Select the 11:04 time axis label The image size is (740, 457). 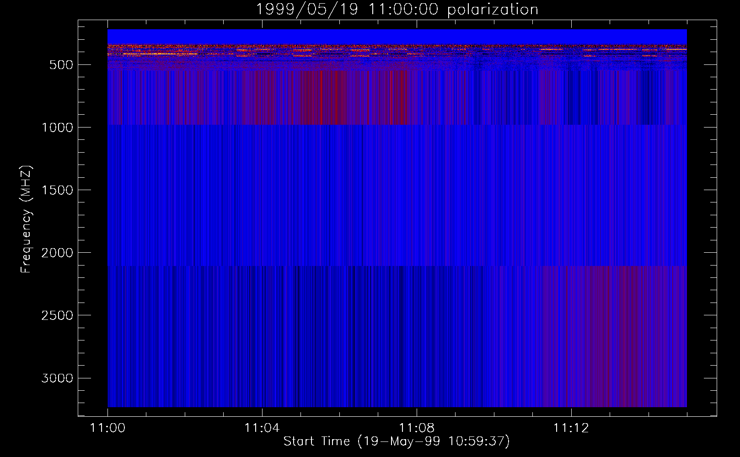(262, 428)
